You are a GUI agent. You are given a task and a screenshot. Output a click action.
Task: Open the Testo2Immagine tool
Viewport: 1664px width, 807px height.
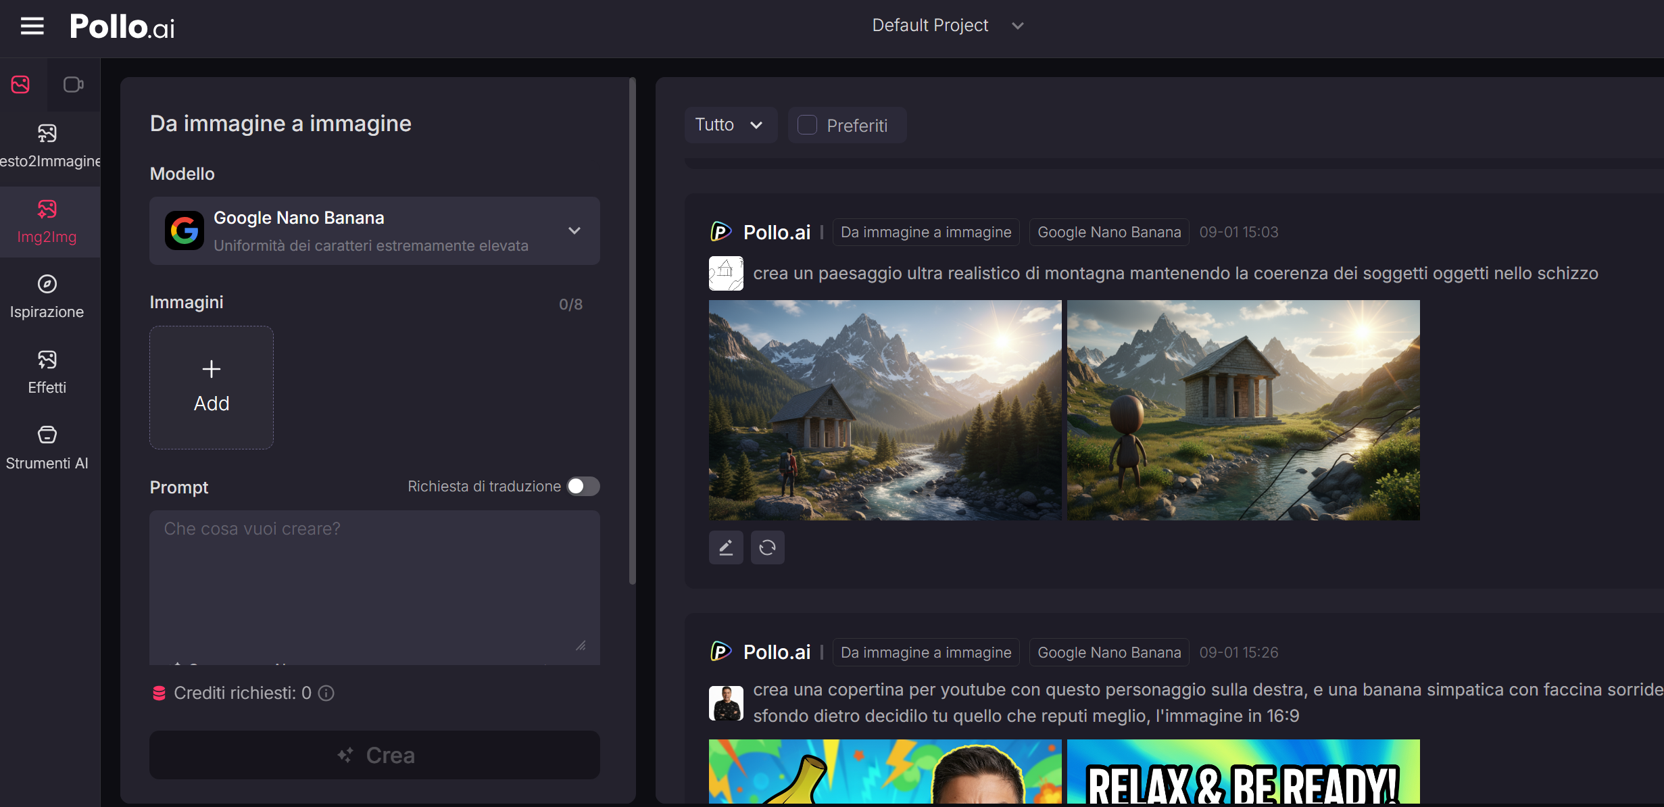point(49,146)
